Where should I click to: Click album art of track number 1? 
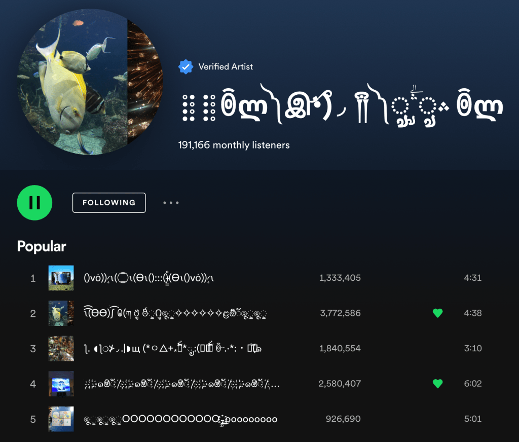tap(61, 278)
